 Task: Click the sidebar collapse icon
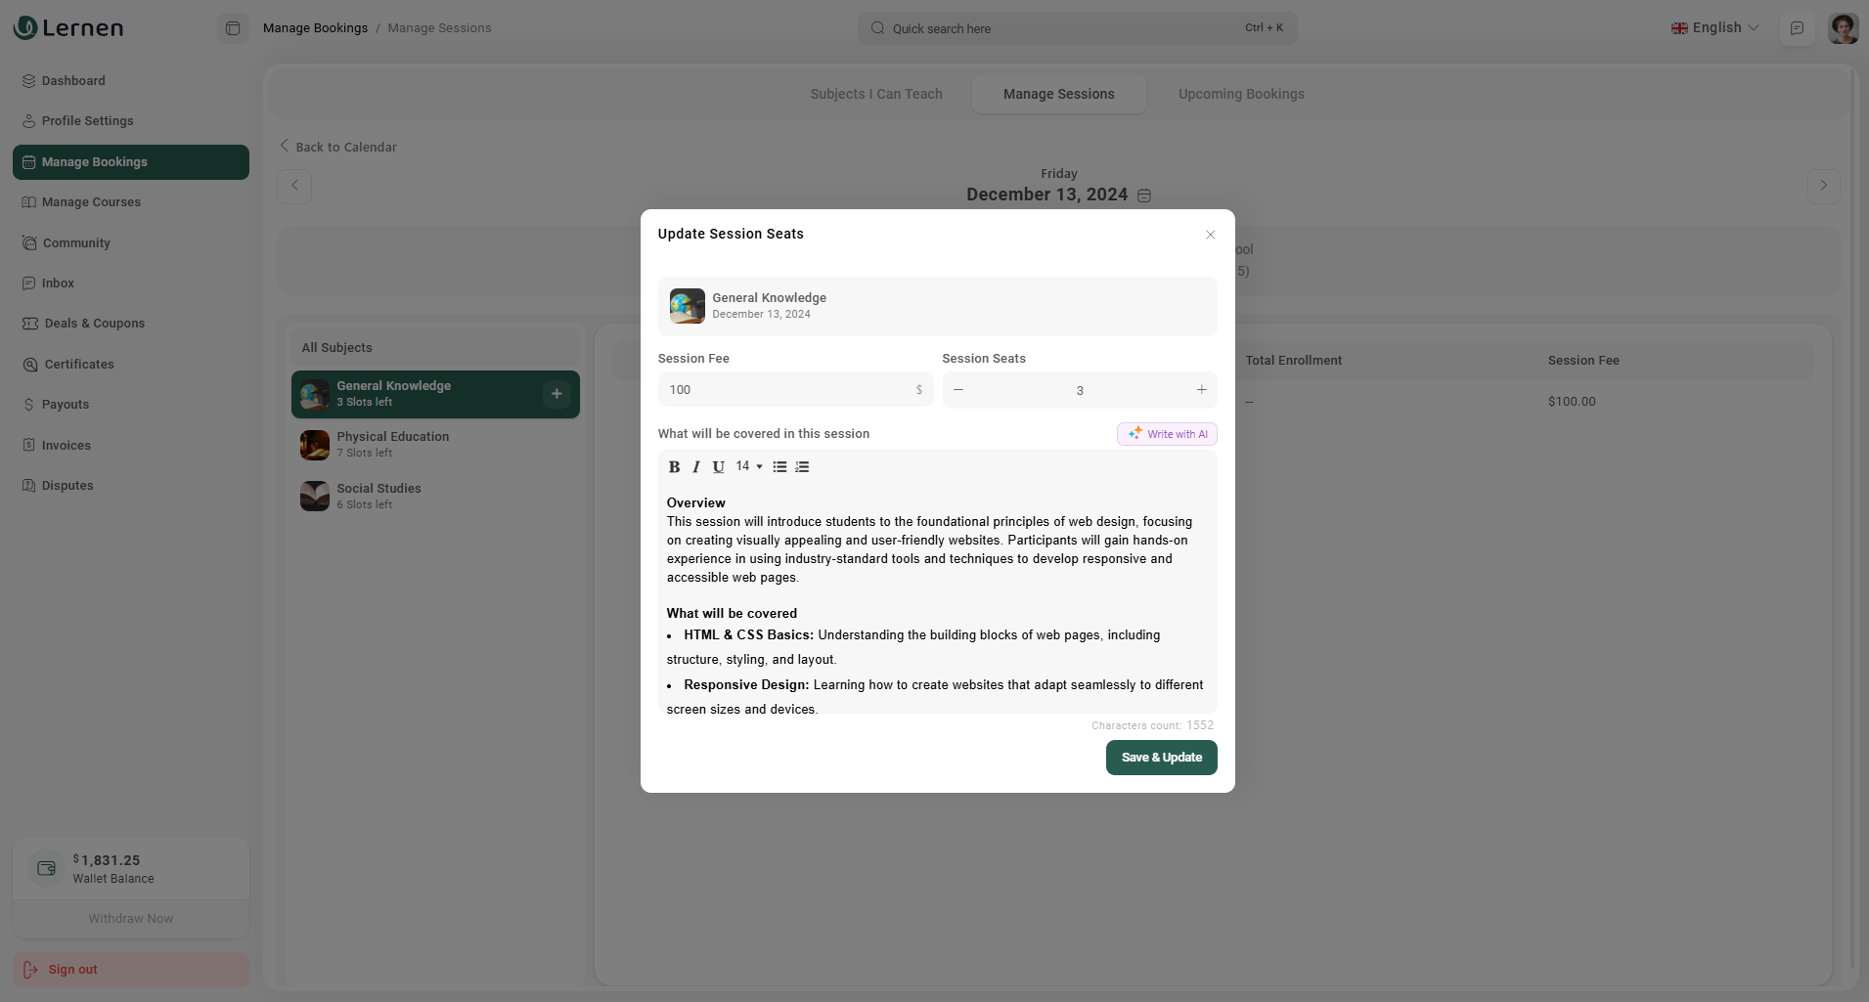point(233,28)
